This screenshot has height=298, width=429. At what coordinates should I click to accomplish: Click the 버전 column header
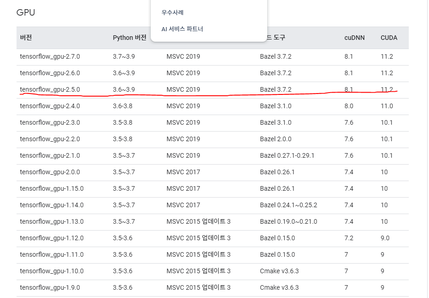tap(26, 38)
